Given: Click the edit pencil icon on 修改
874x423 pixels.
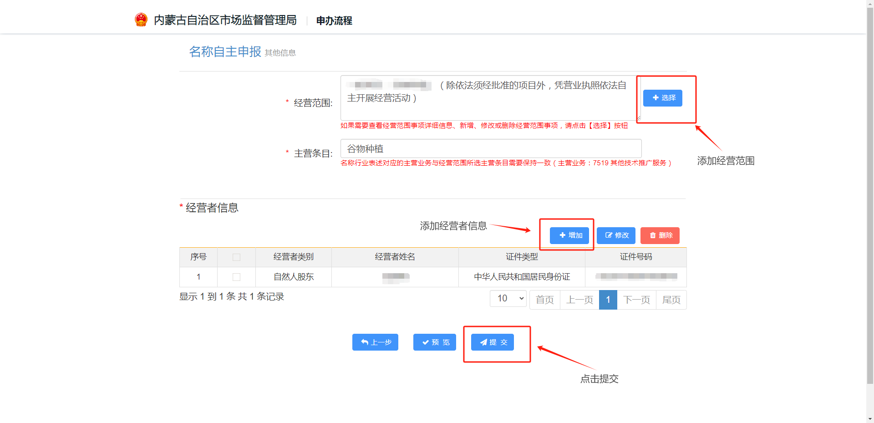Looking at the screenshot, I should tap(609, 235).
